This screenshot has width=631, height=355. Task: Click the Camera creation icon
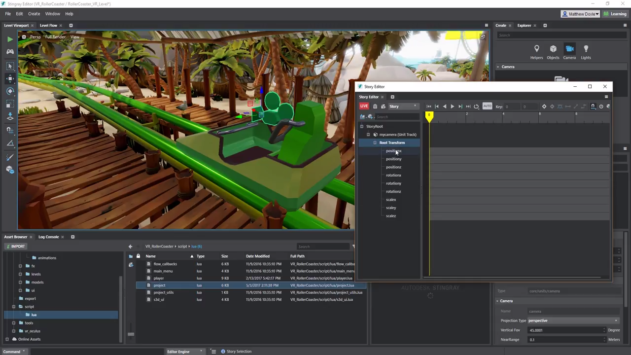(x=569, y=49)
